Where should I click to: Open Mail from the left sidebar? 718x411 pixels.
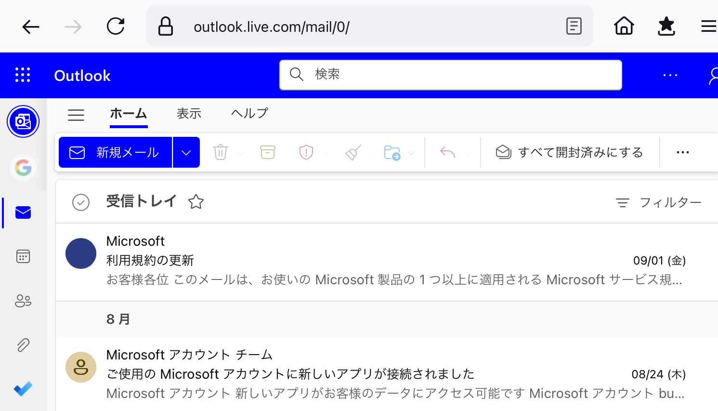23,212
